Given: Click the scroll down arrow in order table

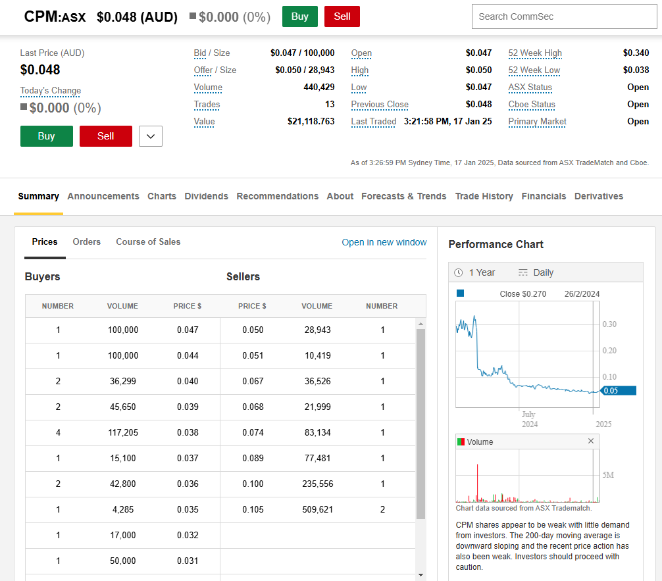Looking at the screenshot, I should (420, 574).
